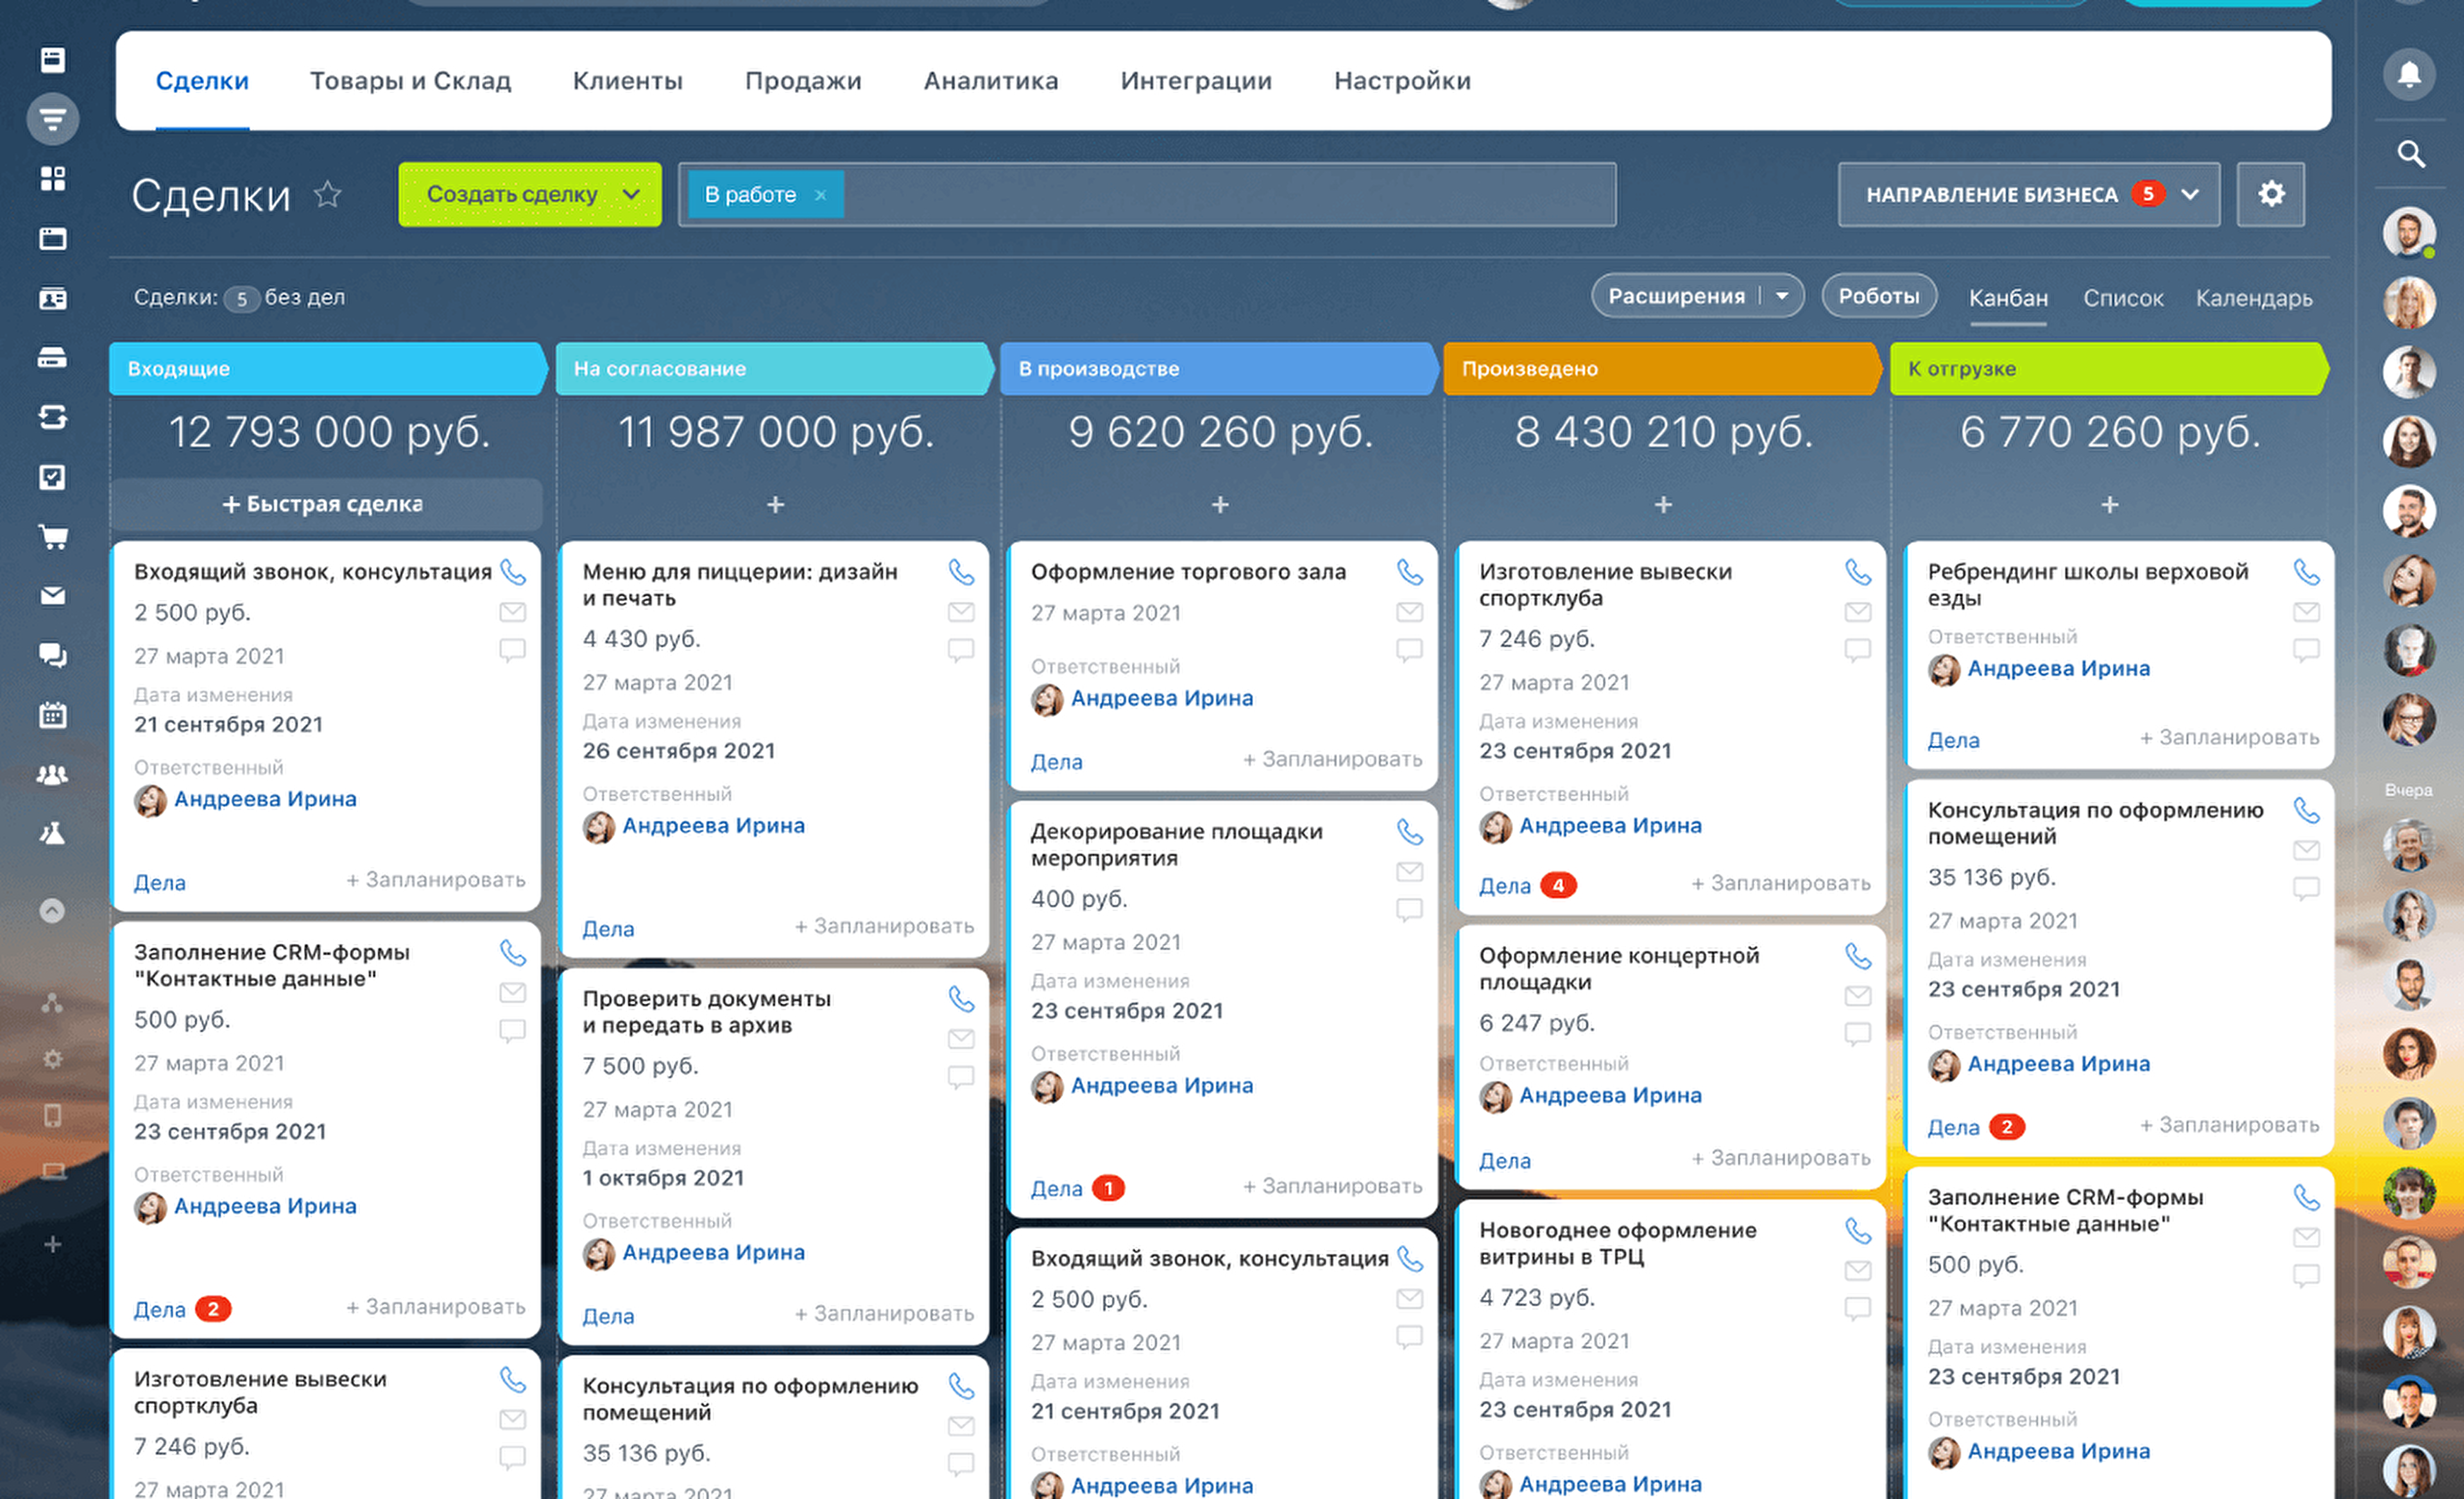Click phone icon on Заполнение CRM-формы Входящие card
2464x1499 pixels.
tap(512, 953)
